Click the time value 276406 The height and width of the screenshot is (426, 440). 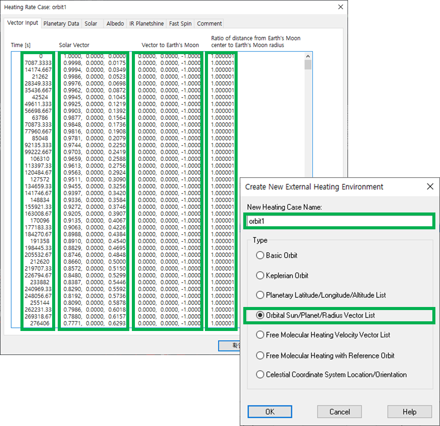coord(40,323)
